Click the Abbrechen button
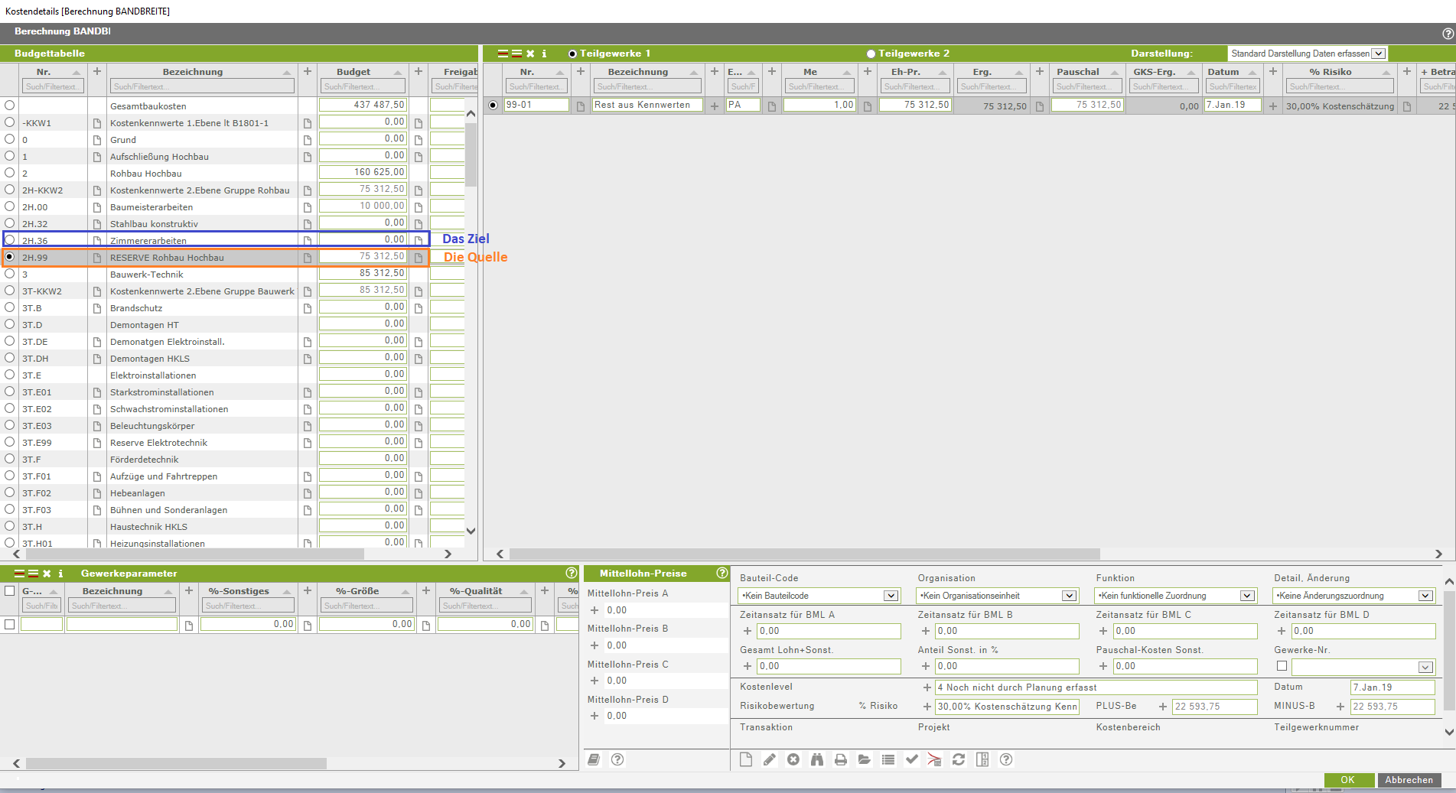Image resolution: width=1456 pixels, height=793 pixels. 1408,780
